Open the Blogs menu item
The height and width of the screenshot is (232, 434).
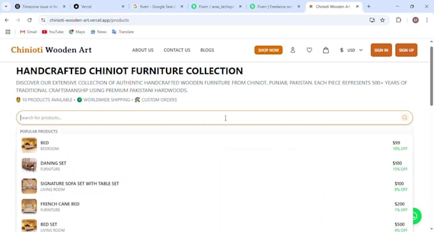[207, 50]
